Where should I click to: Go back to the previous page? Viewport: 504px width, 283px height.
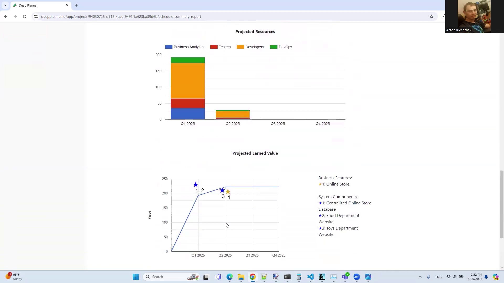6,17
